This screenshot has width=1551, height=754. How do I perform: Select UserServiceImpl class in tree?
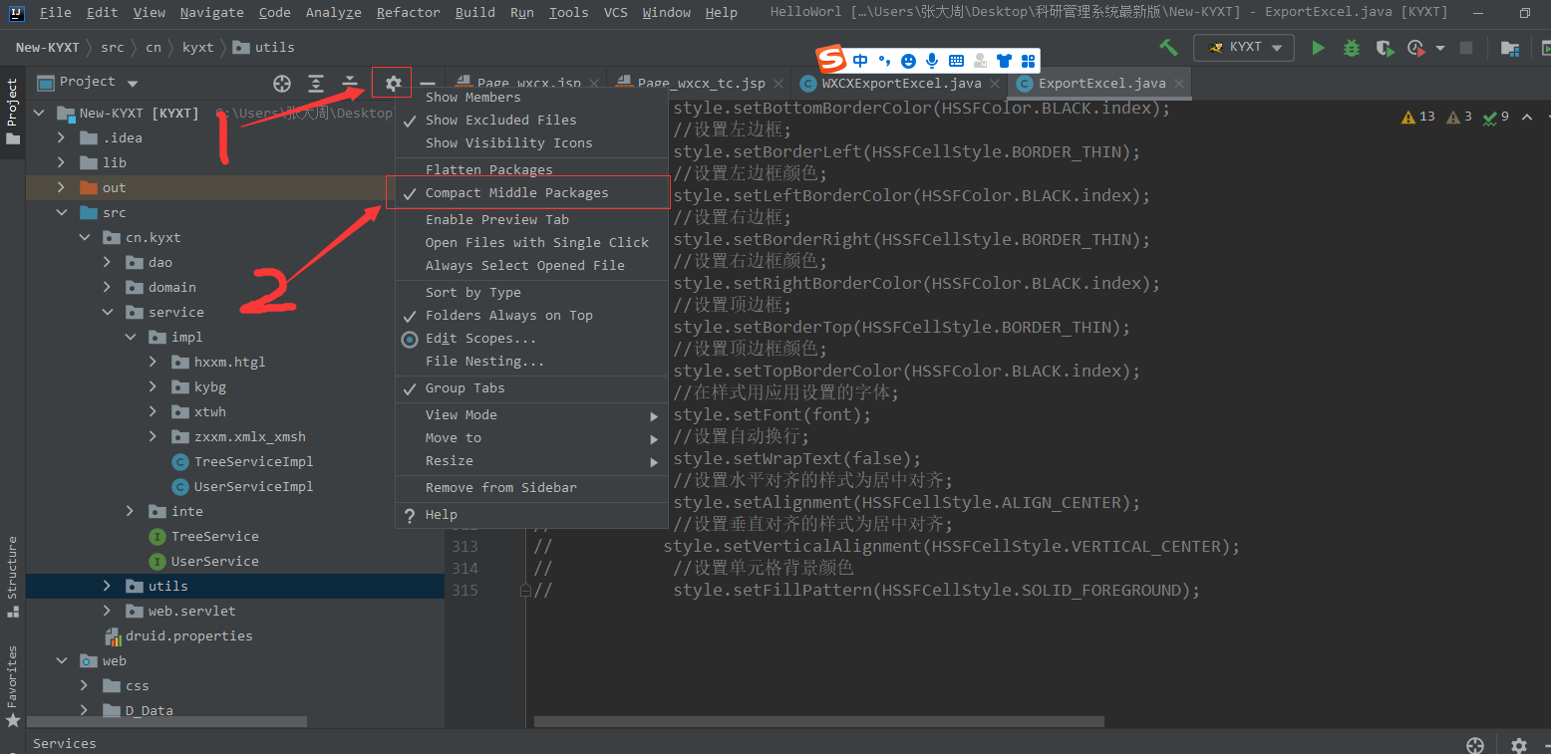(253, 486)
